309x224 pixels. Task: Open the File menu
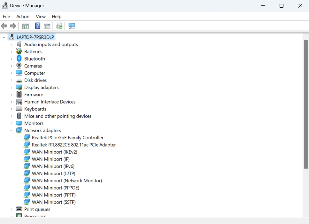coord(6,17)
